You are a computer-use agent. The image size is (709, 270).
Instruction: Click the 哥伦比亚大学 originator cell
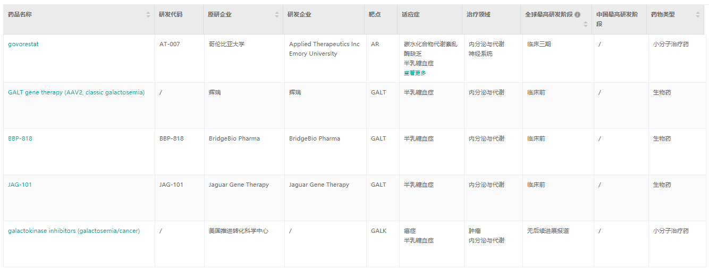coord(227,44)
